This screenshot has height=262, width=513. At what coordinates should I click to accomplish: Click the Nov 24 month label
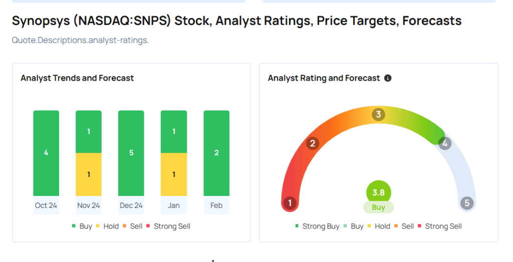(x=89, y=205)
